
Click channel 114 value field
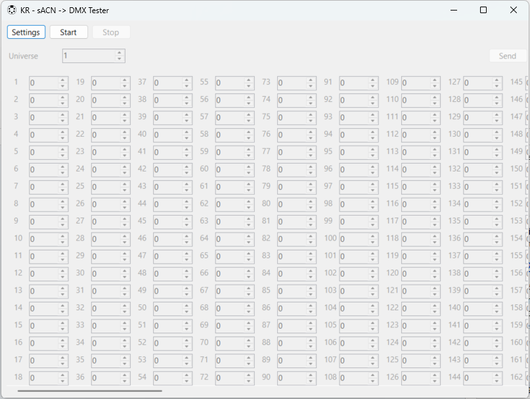point(421,170)
